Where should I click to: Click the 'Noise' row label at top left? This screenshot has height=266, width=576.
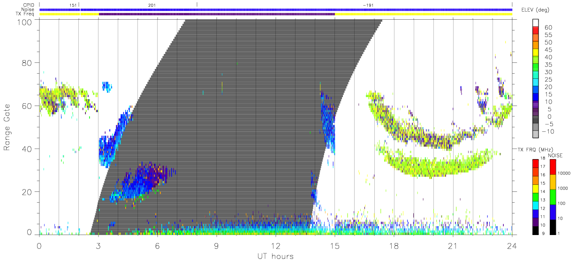pos(27,9)
